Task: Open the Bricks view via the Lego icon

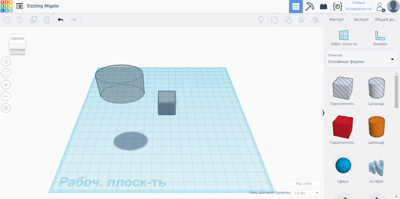Action: 323,6
